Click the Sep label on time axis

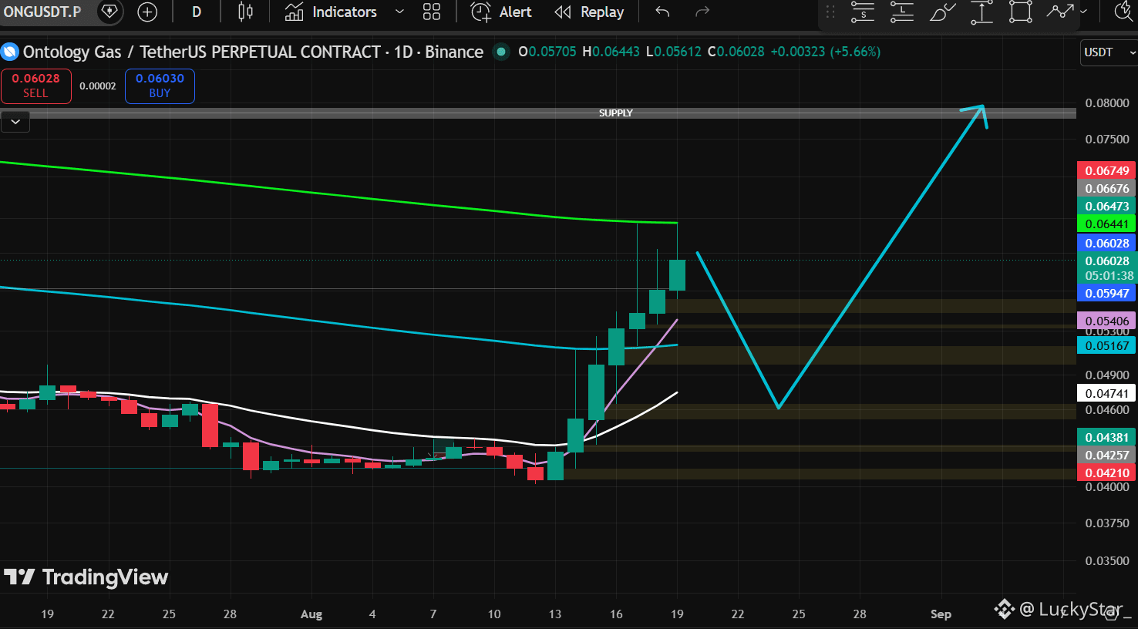click(941, 614)
